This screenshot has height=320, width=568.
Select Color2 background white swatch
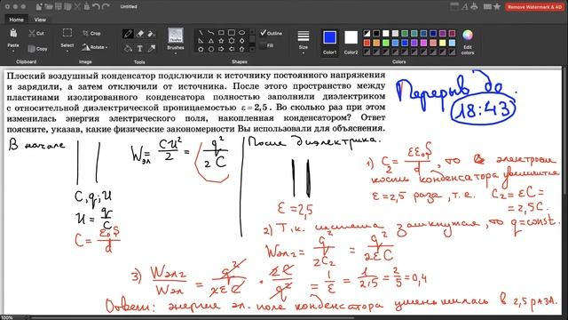click(x=351, y=37)
